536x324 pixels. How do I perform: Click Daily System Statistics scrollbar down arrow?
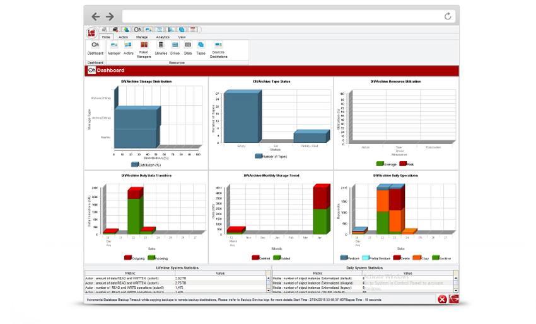[456, 291]
